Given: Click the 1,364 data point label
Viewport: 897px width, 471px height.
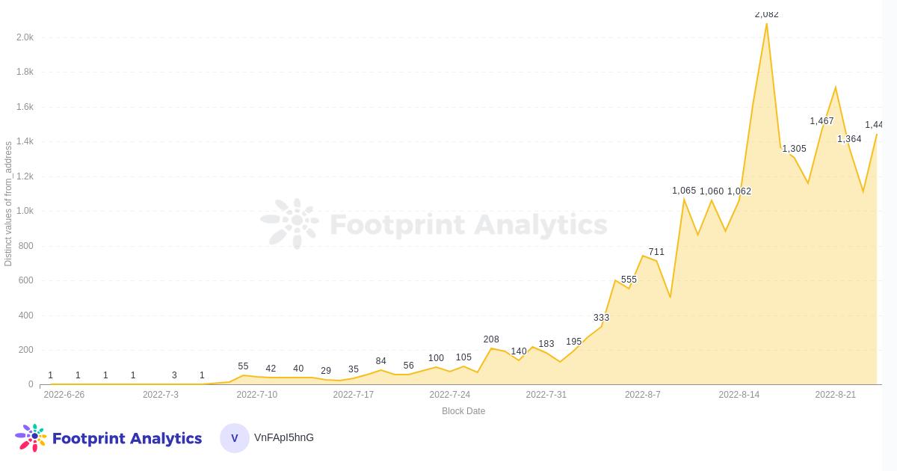Looking at the screenshot, I should click(x=849, y=139).
